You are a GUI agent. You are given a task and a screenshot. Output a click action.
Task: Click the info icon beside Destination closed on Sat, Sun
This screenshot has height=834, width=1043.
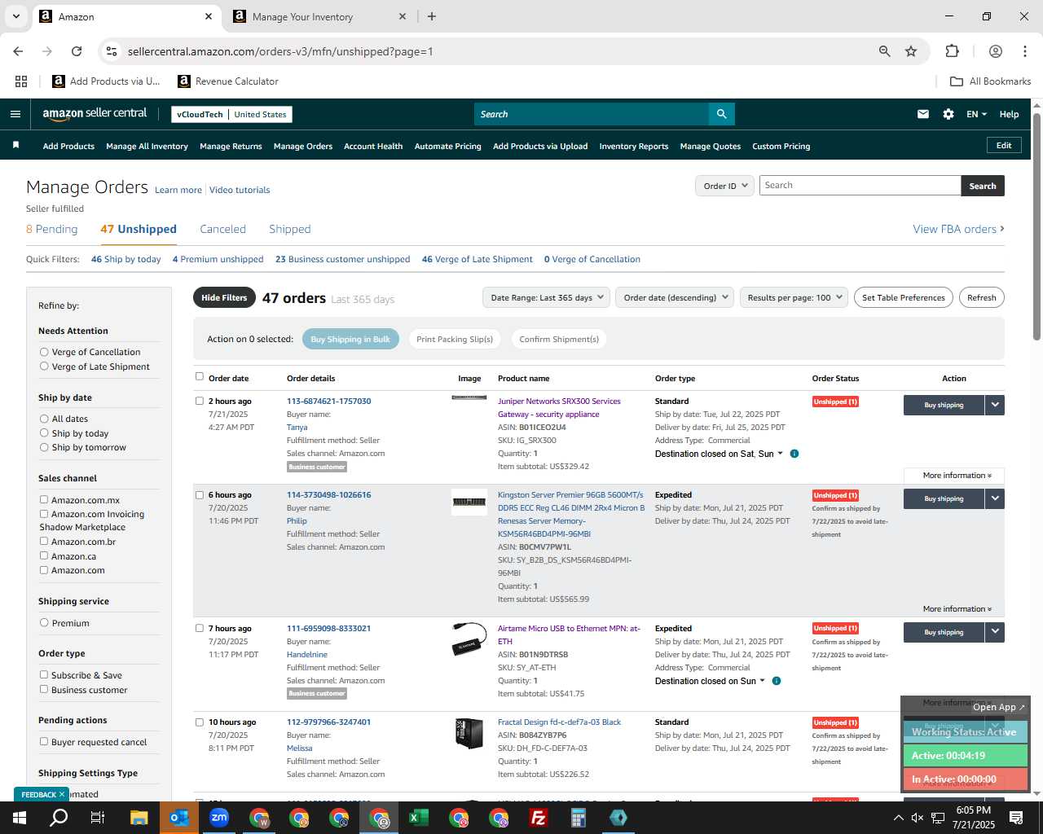(x=794, y=454)
